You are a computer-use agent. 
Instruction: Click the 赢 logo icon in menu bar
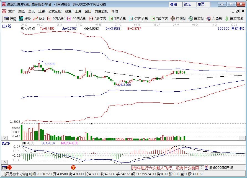pyautogui.click(x=4, y=11)
